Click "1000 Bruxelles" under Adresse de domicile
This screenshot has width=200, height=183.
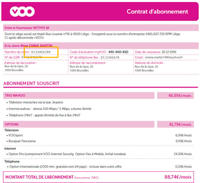pyautogui.click(x=144, y=71)
